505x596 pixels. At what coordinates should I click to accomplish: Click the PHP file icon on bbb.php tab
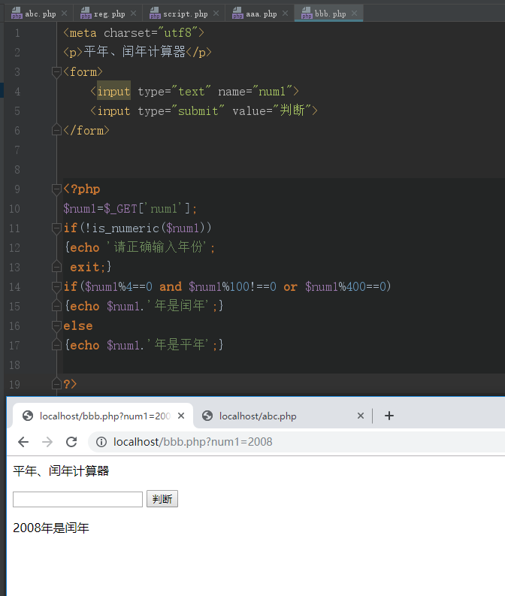tap(307, 14)
